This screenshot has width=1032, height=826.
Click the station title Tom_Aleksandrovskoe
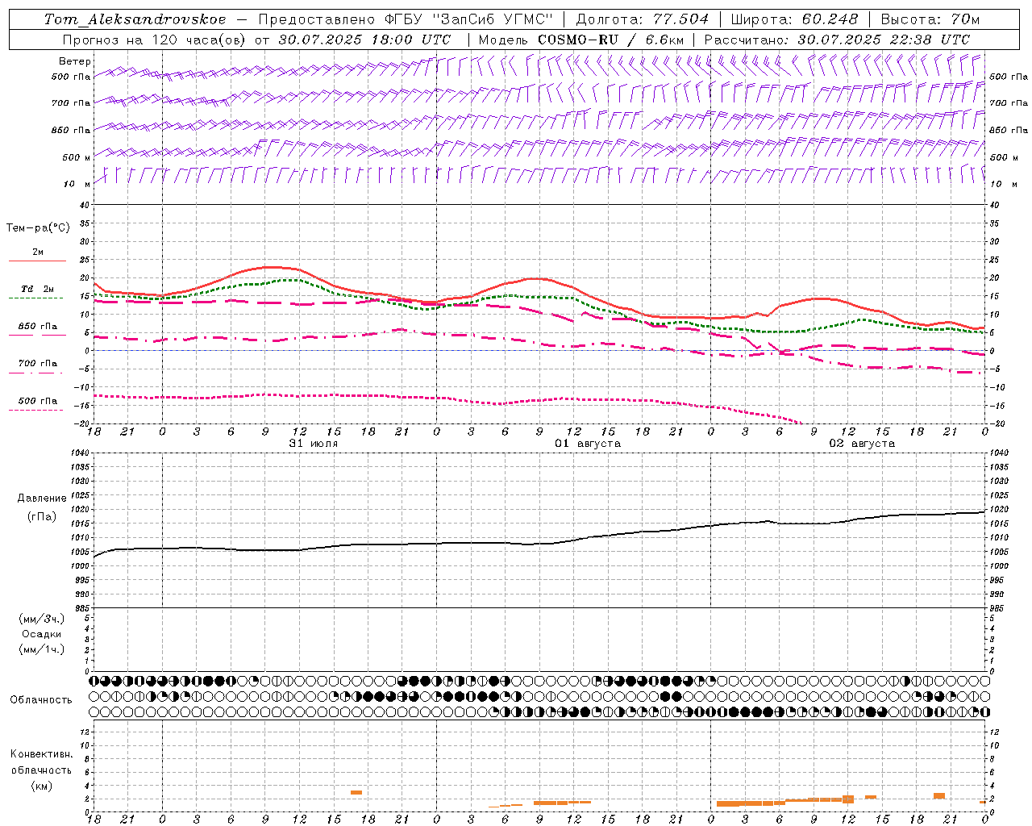pyautogui.click(x=135, y=19)
